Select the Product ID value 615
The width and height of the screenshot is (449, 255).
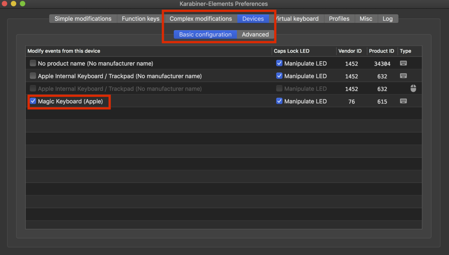(382, 102)
